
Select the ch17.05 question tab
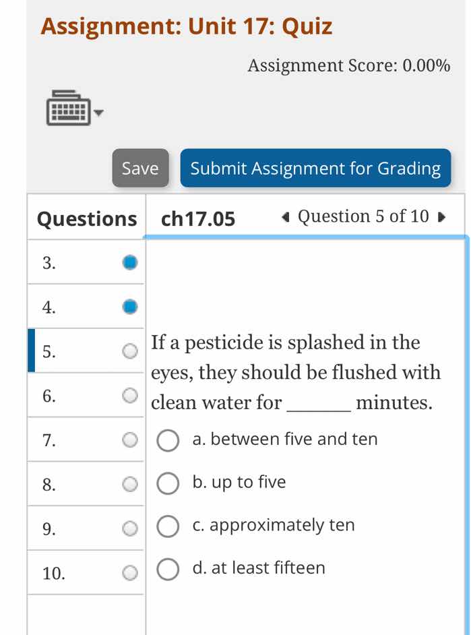pyautogui.click(x=195, y=218)
